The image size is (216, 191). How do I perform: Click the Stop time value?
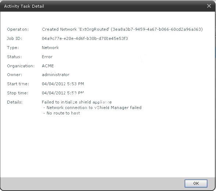pyautogui.click(x=63, y=93)
